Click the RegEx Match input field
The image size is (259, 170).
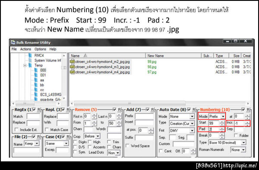[x=33, y=116]
